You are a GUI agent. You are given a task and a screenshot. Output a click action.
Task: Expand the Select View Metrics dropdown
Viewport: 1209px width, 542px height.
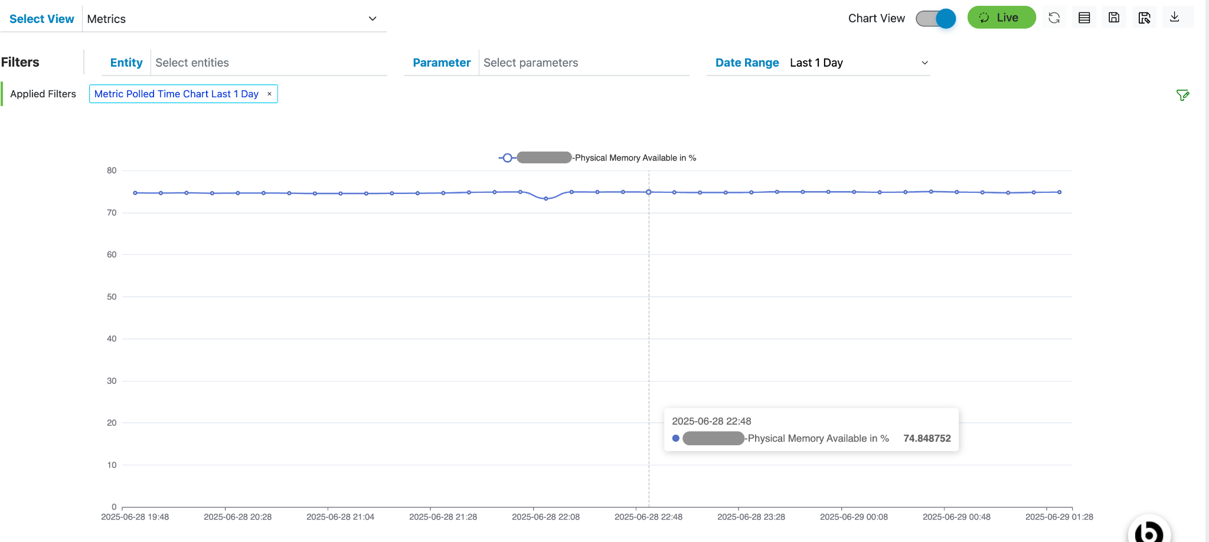(x=372, y=19)
